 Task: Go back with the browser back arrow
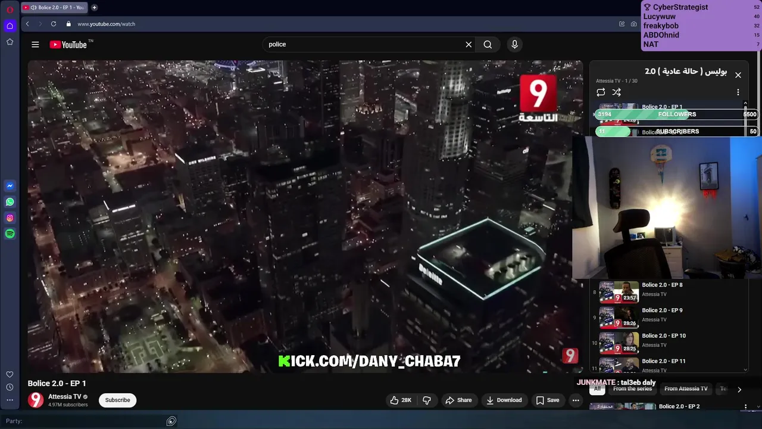[27, 24]
